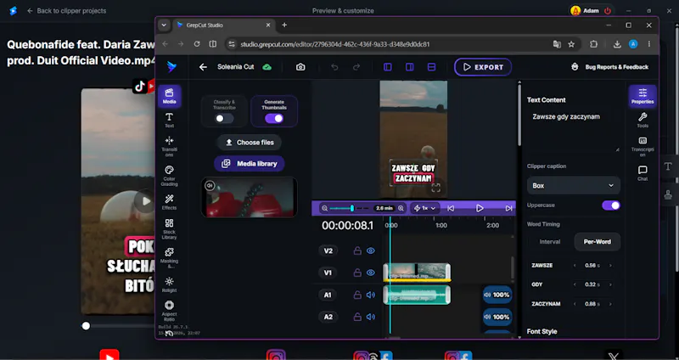Screen dimensions: 679x360
Task: Decrease the ZAWSZE word timing
Action: click(575, 266)
